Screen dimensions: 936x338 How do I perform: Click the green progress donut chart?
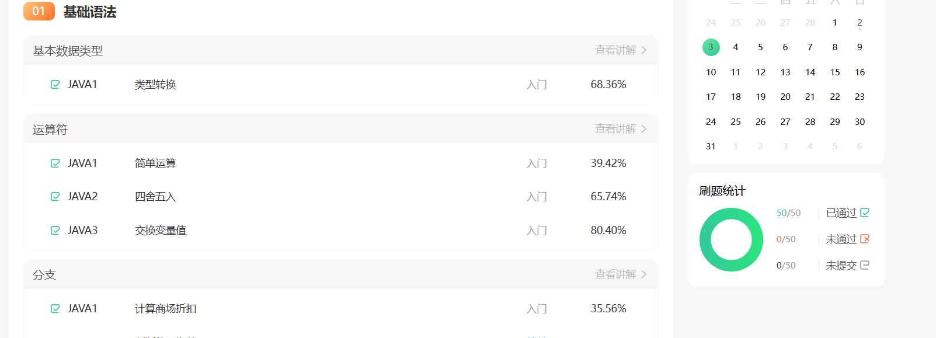pyautogui.click(x=730, y=239)
